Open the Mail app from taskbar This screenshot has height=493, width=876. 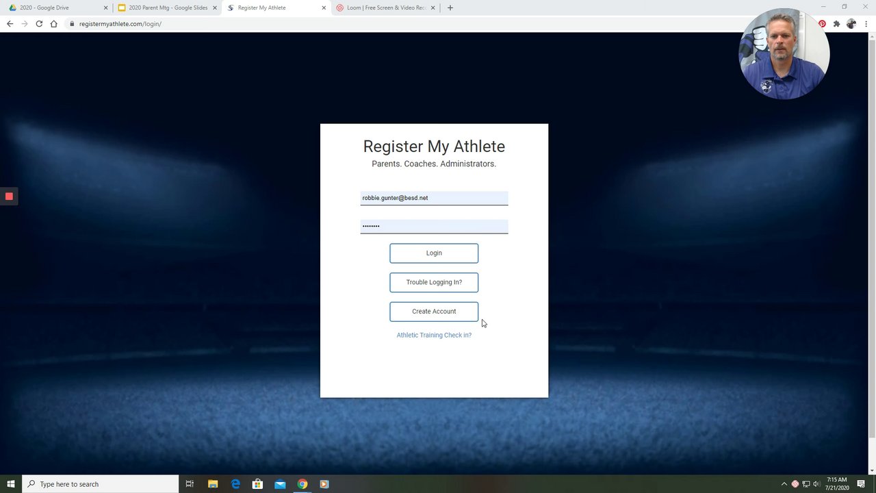280,484
